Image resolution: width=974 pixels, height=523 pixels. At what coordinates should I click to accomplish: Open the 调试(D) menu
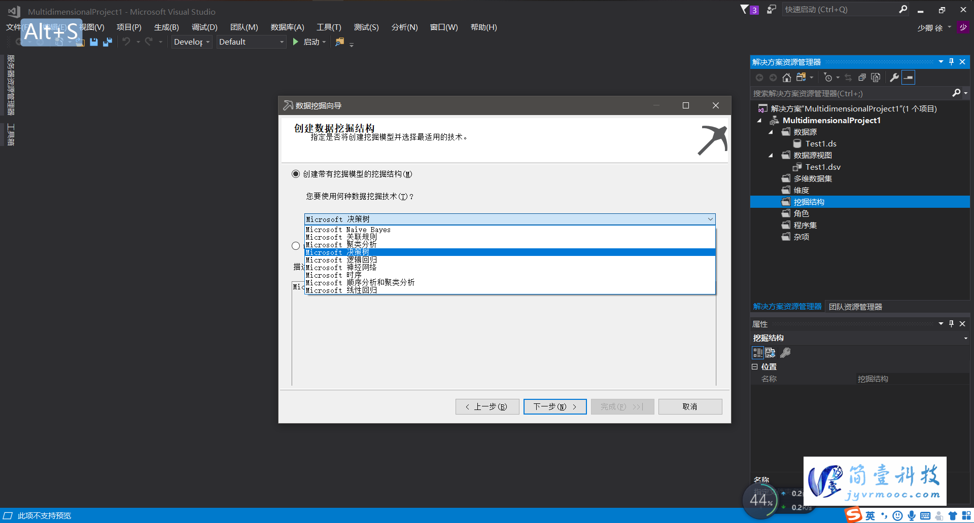pyautogui.click(x=204, y=27)
